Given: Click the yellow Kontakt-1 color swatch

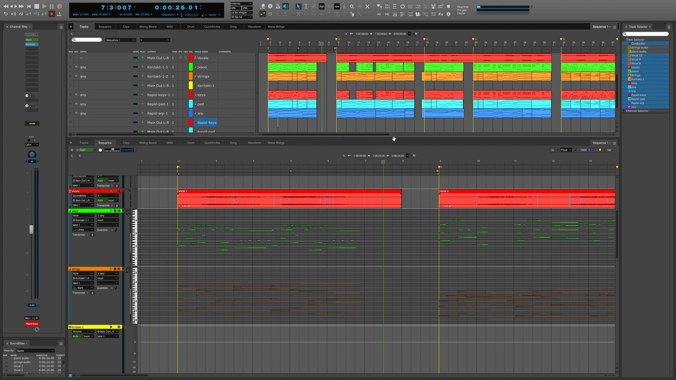Looking at the screenshot, I should click(191, 86).
